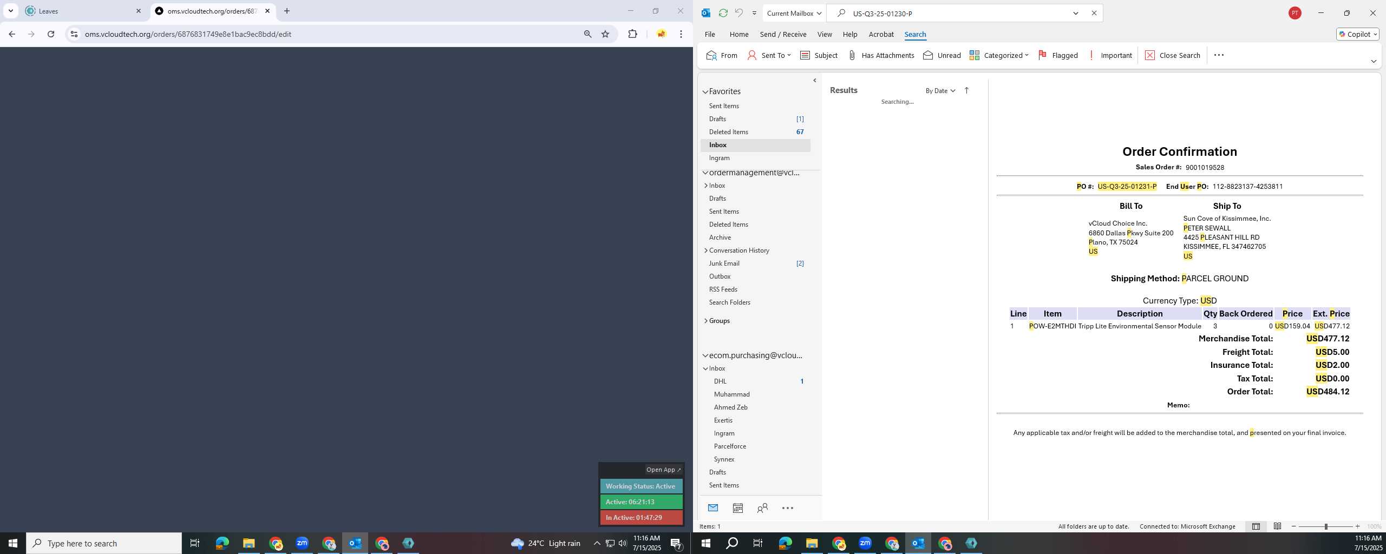Click the Type here to search box
This screenshot has width=1386, height=554.
104,543
